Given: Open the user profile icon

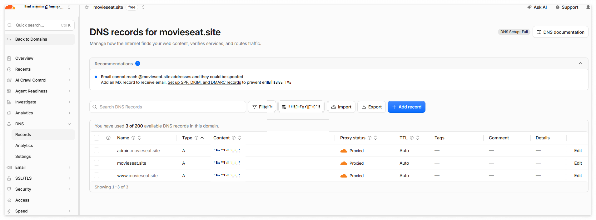Looking at the screenshot, I should 588,7.
